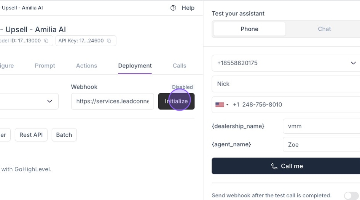
Task: Open the Calls tab
Action: click(x=179, y=66)
